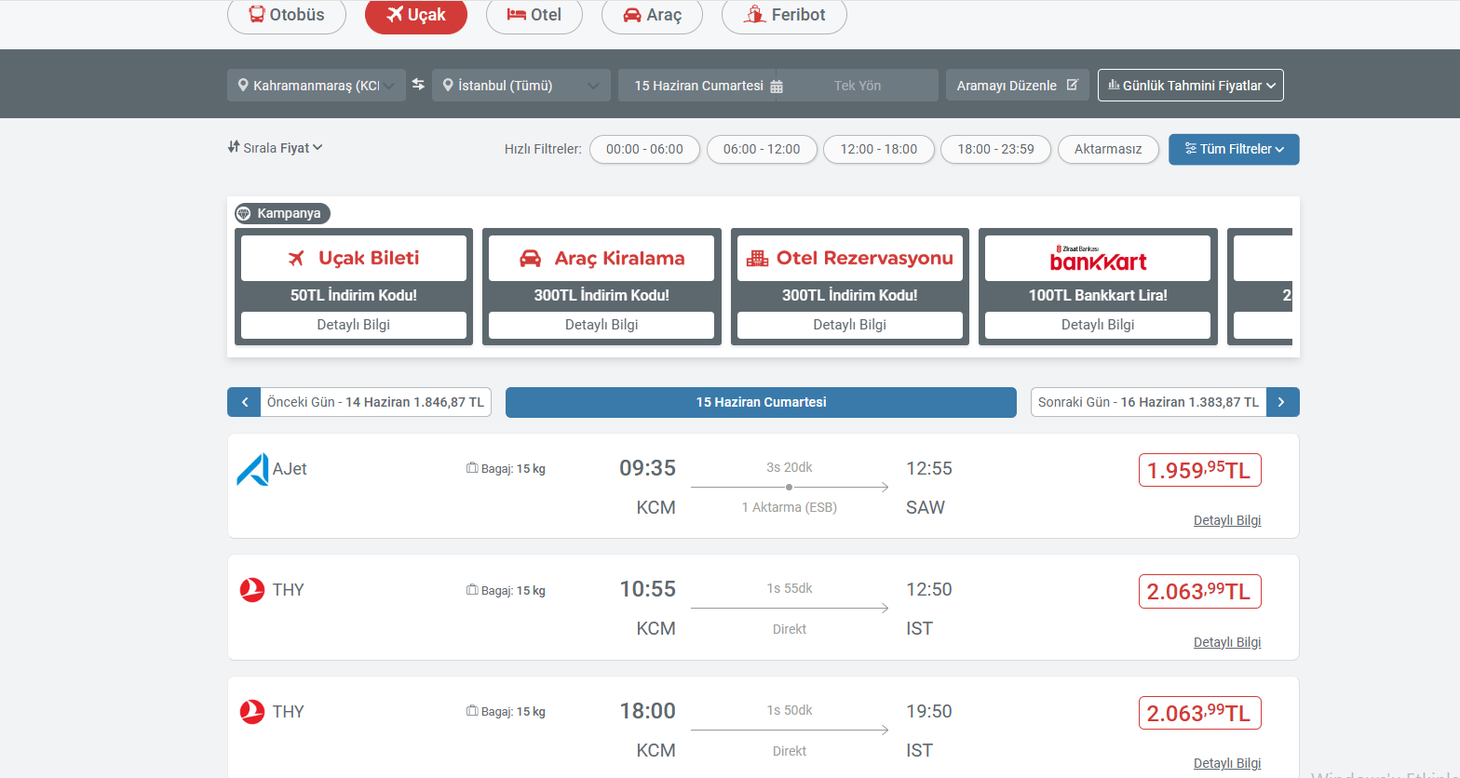Open the Otel tab
Viewport: 1460px width, 778px height.
click(x=534, y=15)
